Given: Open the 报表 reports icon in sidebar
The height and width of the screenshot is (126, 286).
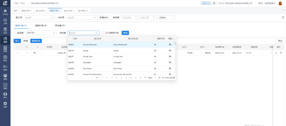Looking at the screenshot, I should pos(5,68).
